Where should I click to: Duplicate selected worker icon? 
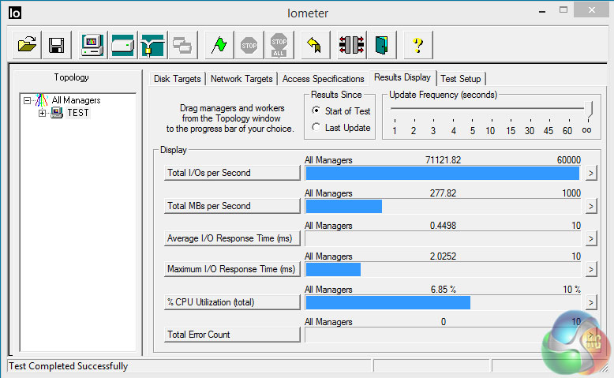point(182,45)
